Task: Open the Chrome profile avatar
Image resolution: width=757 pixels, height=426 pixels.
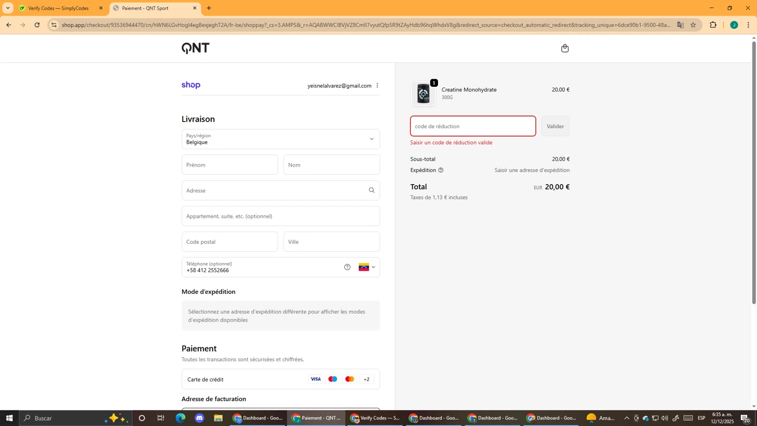Action: (x=734, y=25)
